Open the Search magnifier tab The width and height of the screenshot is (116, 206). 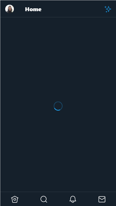[x=44, y=199]
